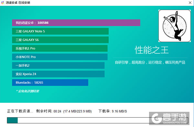Click the 逍遥安卓 colorful logo in title bar

tap(3, 3)
